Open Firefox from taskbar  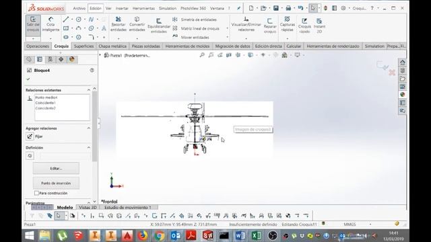pos(142,235)
